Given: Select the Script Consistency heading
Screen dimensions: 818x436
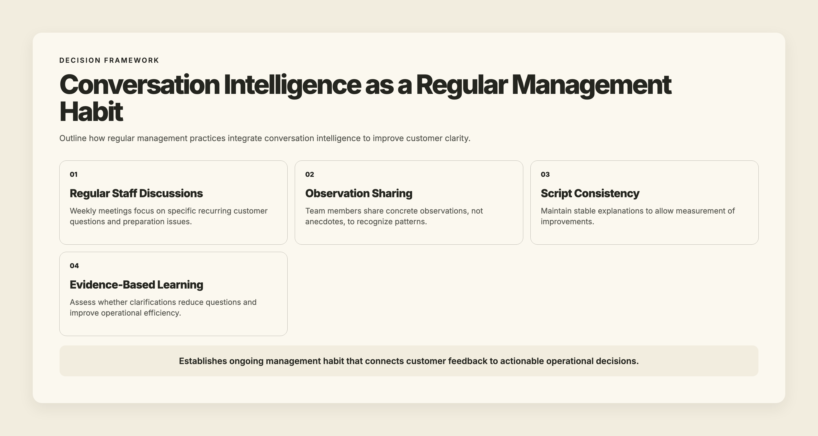Looking at the screenshot, I should click(590, 193).
